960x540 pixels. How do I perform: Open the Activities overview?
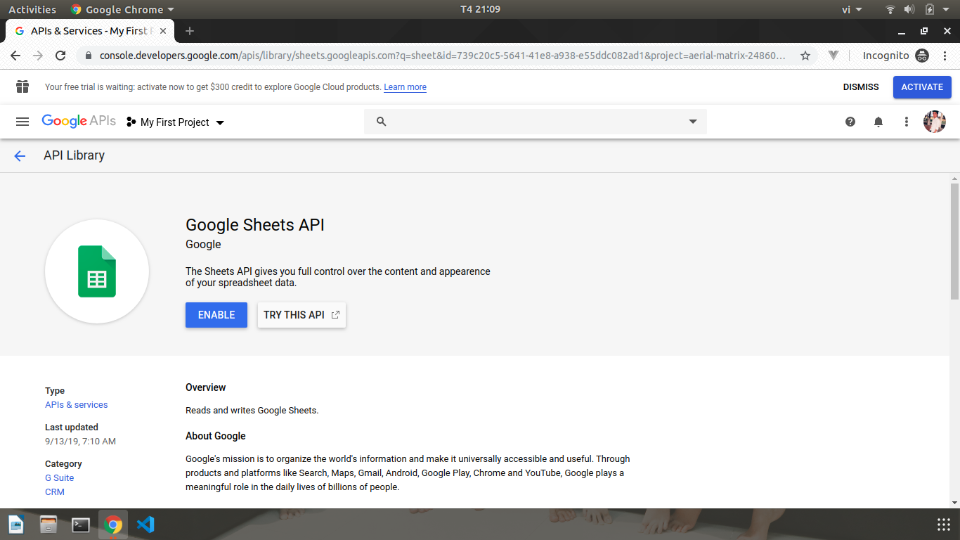point(32,10)
